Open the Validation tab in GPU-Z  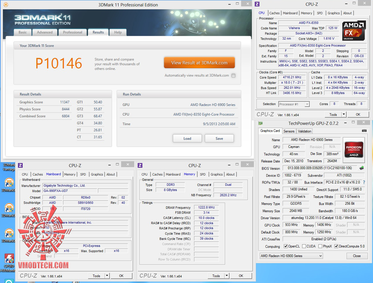click(x=305, y=131)
